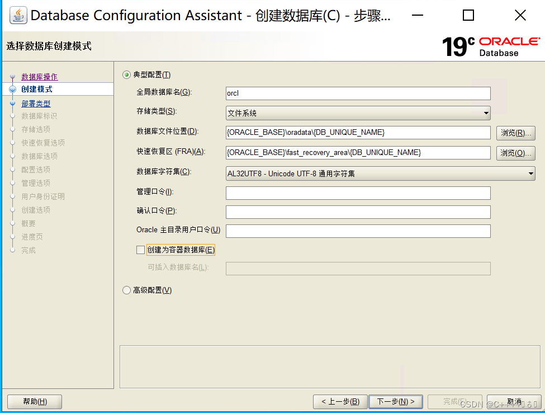545x413 pixels.
Task: Focus the 管理口令 password field
Action: pos(358,193)
